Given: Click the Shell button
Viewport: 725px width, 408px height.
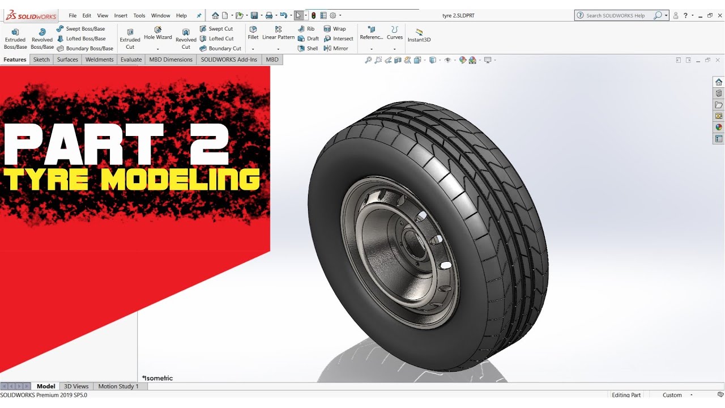Looking at the screenshot, I should (x=308, y=49).
